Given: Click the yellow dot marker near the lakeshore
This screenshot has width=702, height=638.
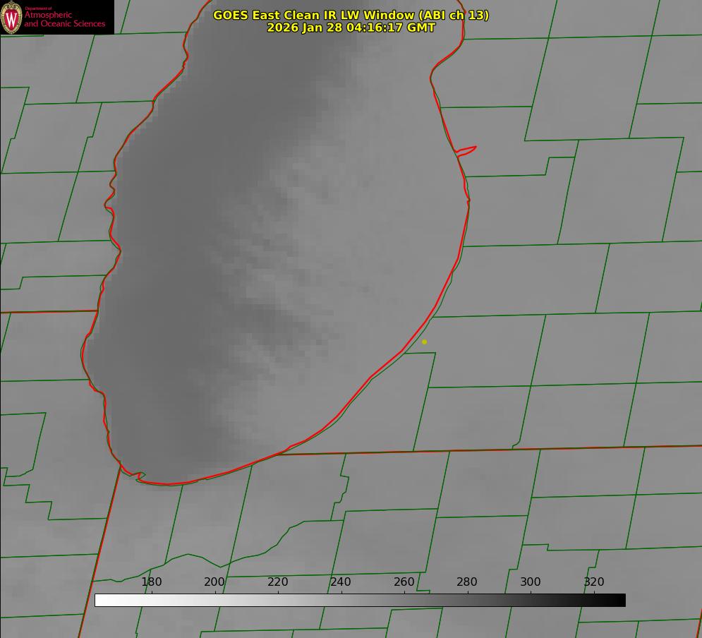Looking at the screenshot, I should tap(424, 342).
